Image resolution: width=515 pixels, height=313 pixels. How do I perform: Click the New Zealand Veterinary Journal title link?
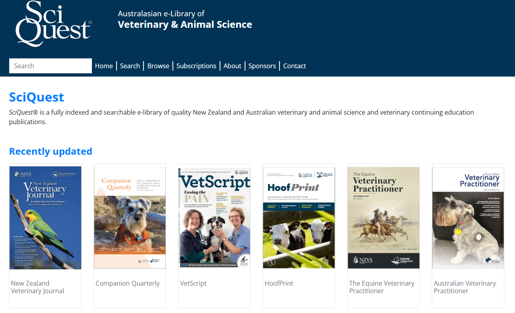tap(37, 287)
